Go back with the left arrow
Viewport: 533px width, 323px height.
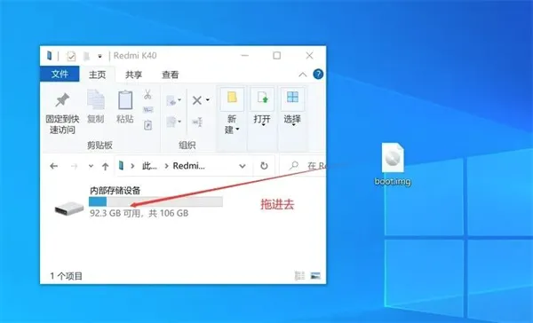53,166
